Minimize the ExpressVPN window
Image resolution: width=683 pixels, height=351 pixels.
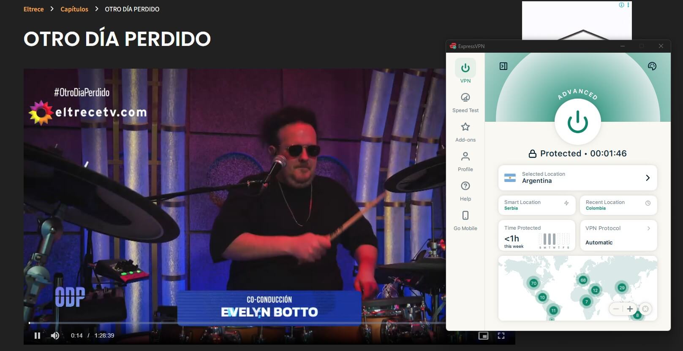(x=622, y=46)
